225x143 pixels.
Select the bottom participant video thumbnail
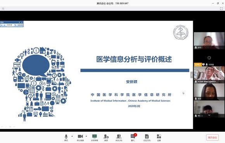tap(209, 109)
